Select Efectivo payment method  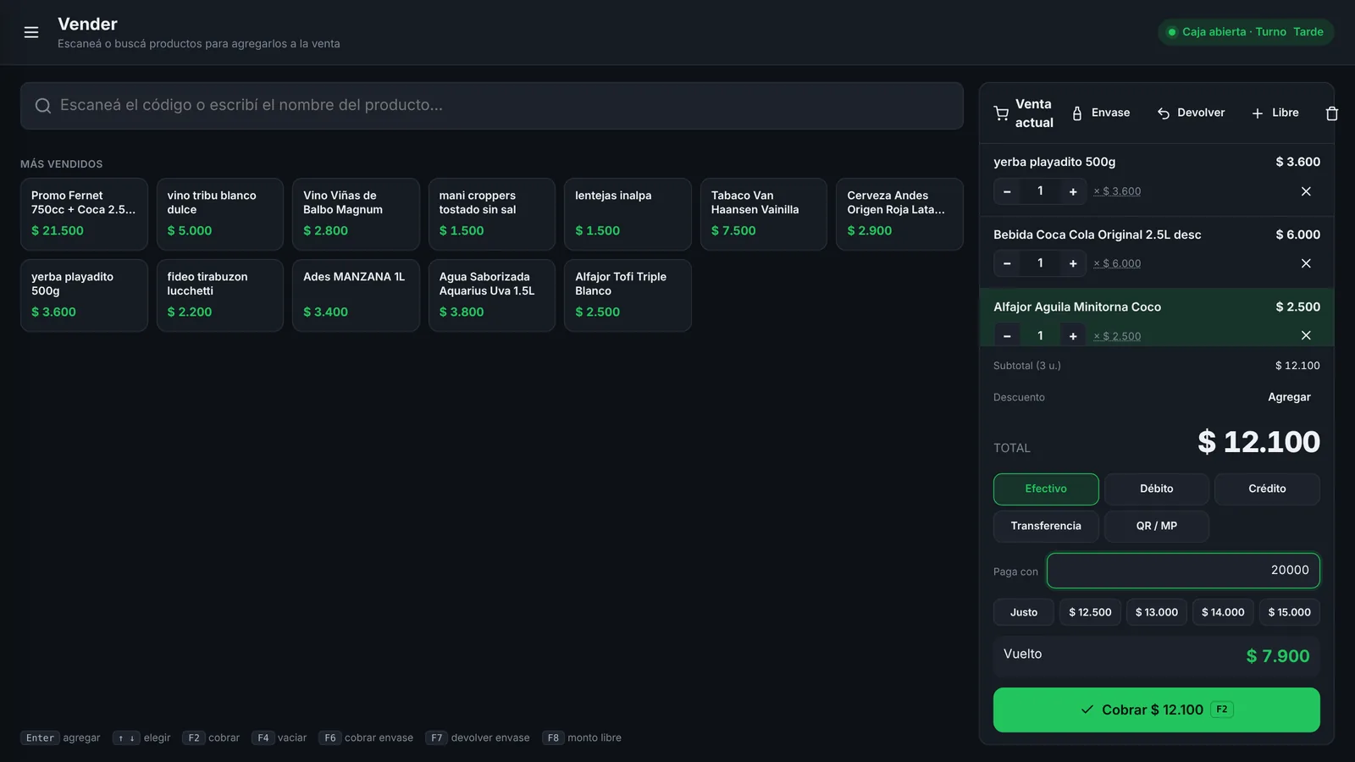coord(1046,489)
